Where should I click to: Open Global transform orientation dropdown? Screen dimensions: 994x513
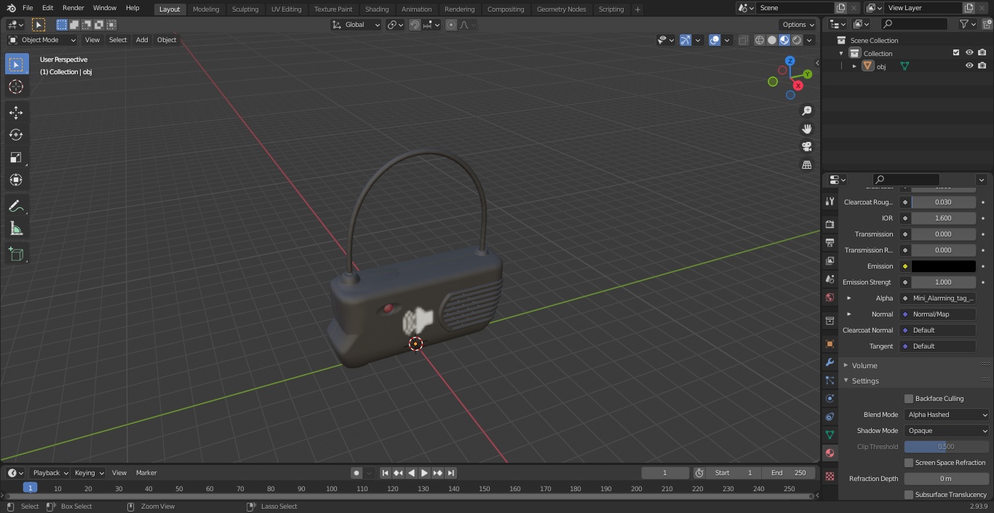coord(356,25)
